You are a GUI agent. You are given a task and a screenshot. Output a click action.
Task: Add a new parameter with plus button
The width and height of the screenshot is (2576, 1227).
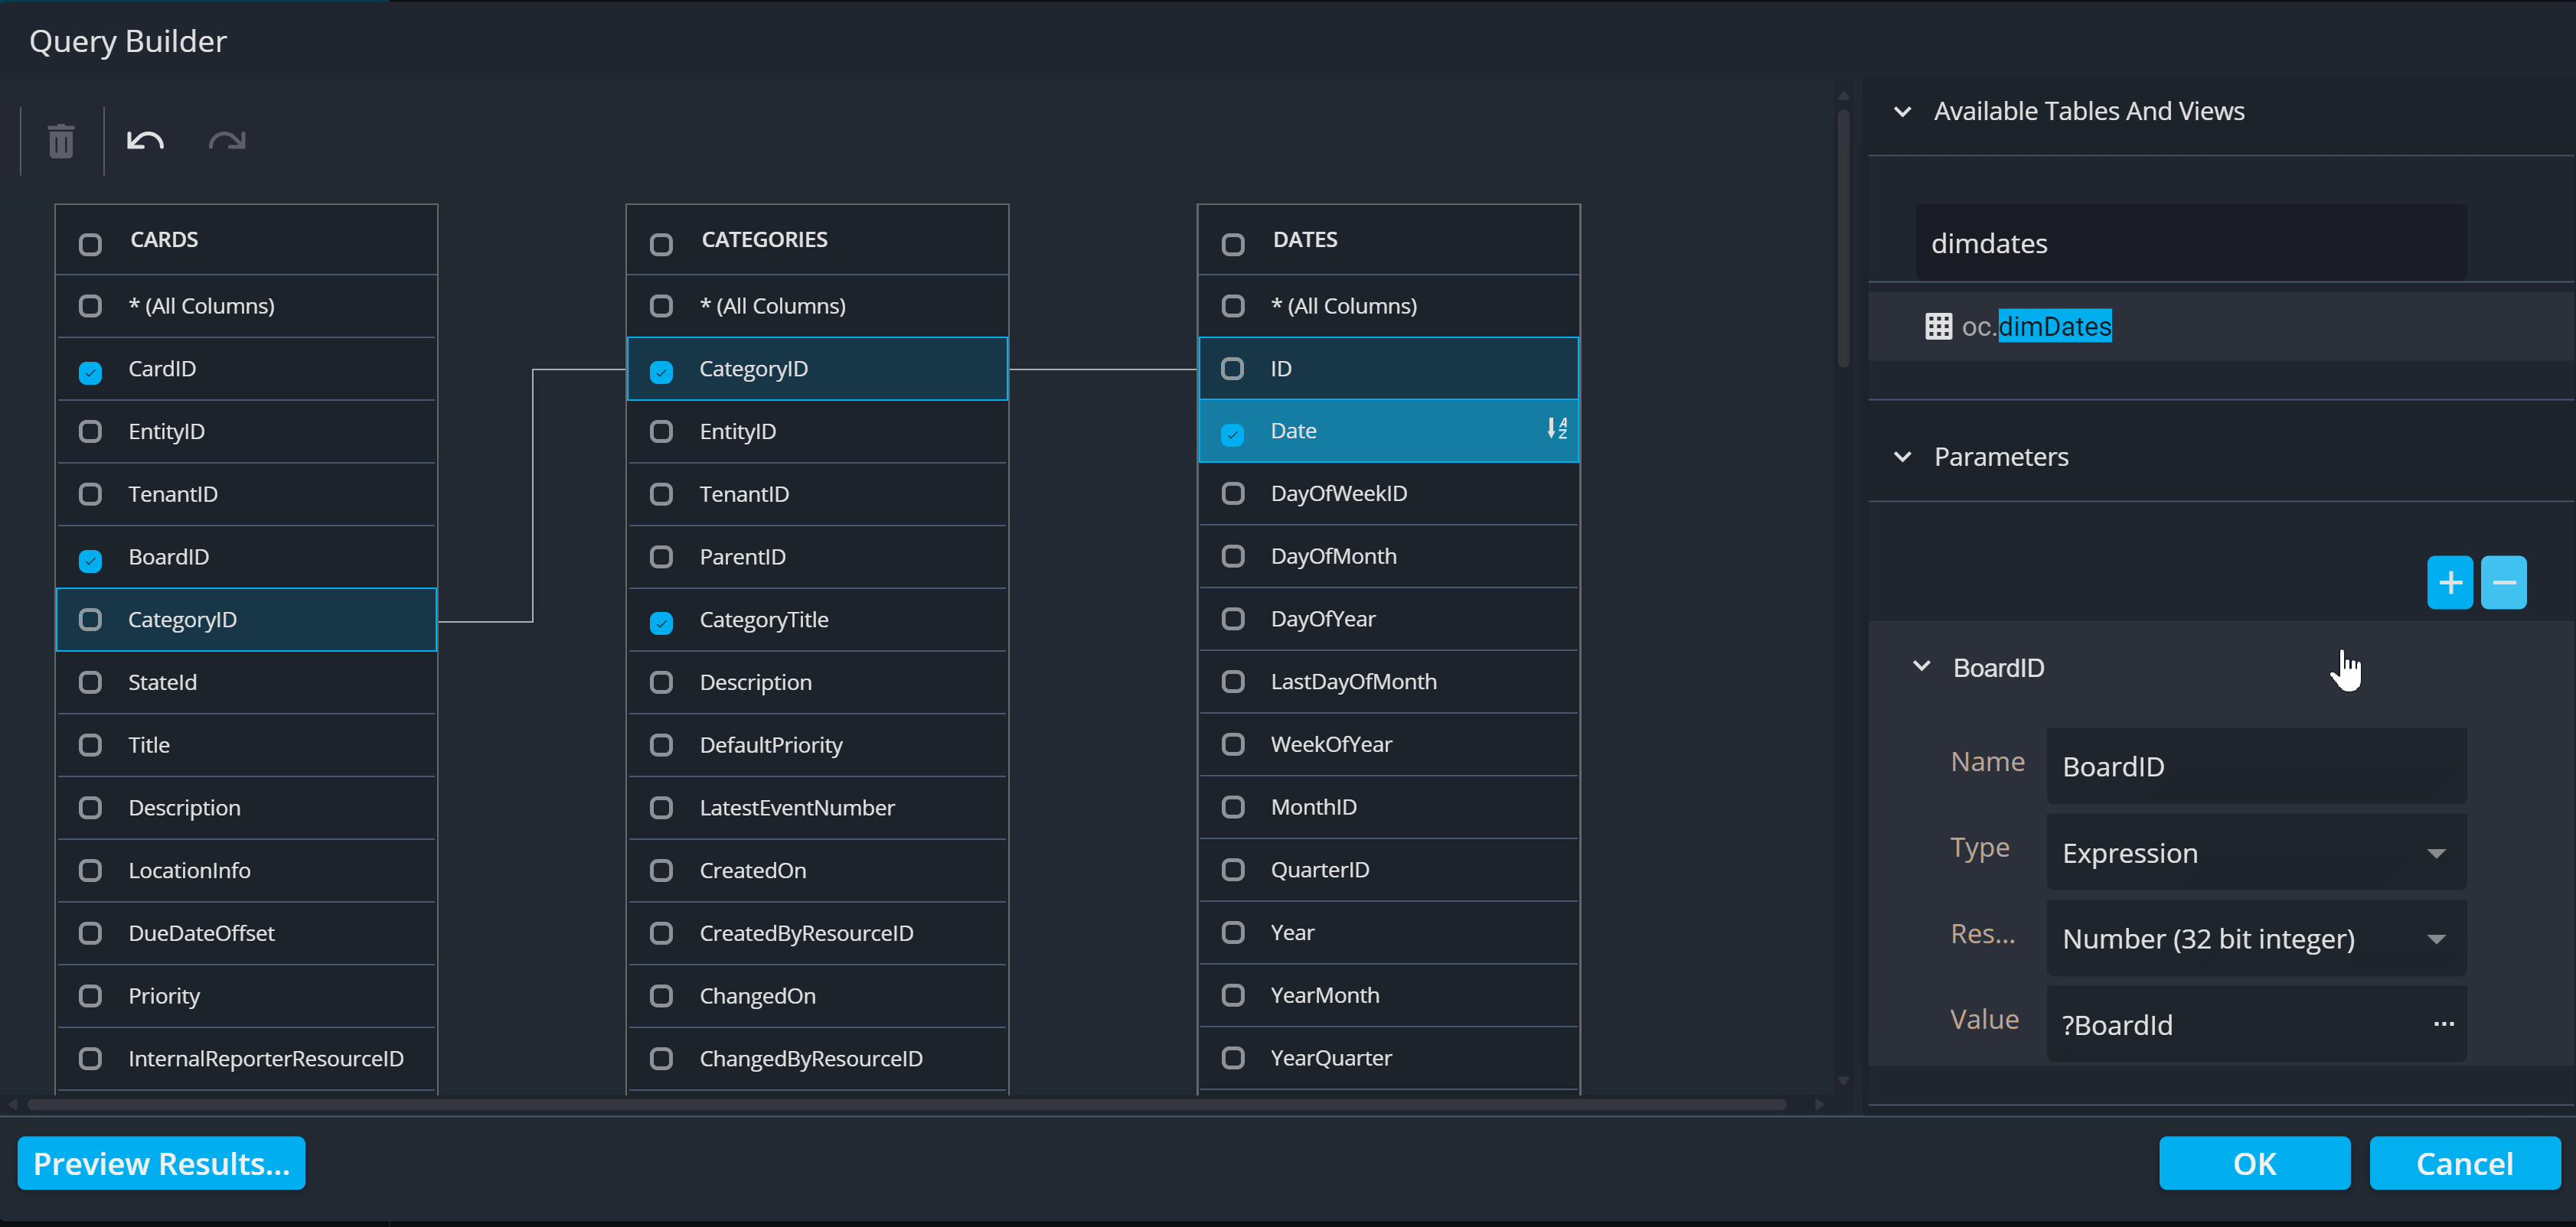(2449, 583)
